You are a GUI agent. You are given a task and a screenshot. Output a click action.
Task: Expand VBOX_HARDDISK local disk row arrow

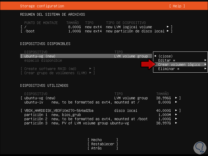coord(176,111)
